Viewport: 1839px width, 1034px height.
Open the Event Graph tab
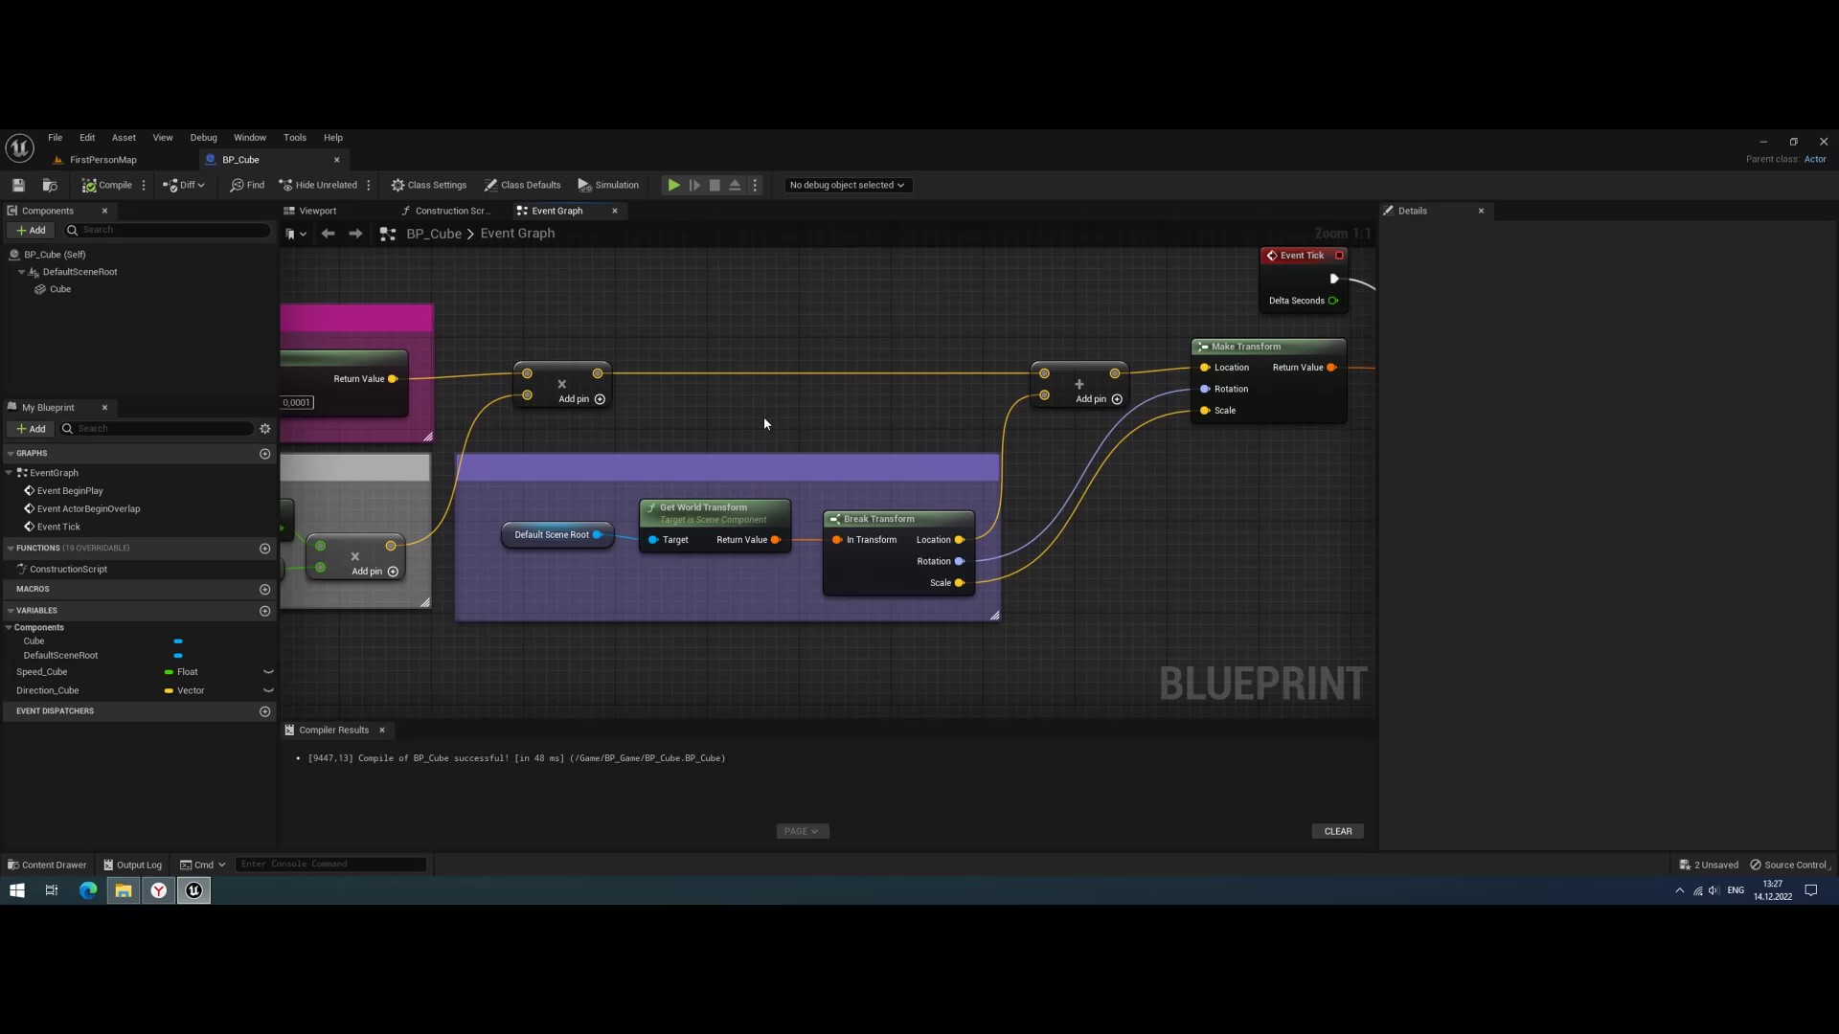tap(556, 210)
